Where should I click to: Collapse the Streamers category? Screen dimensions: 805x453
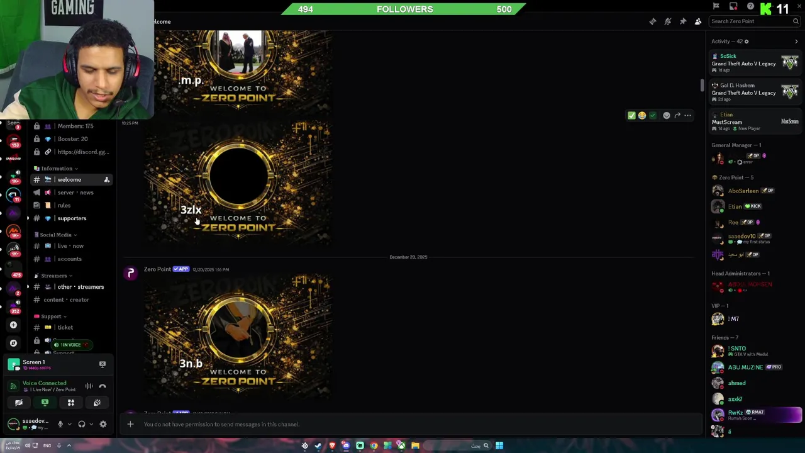[53, 276]
